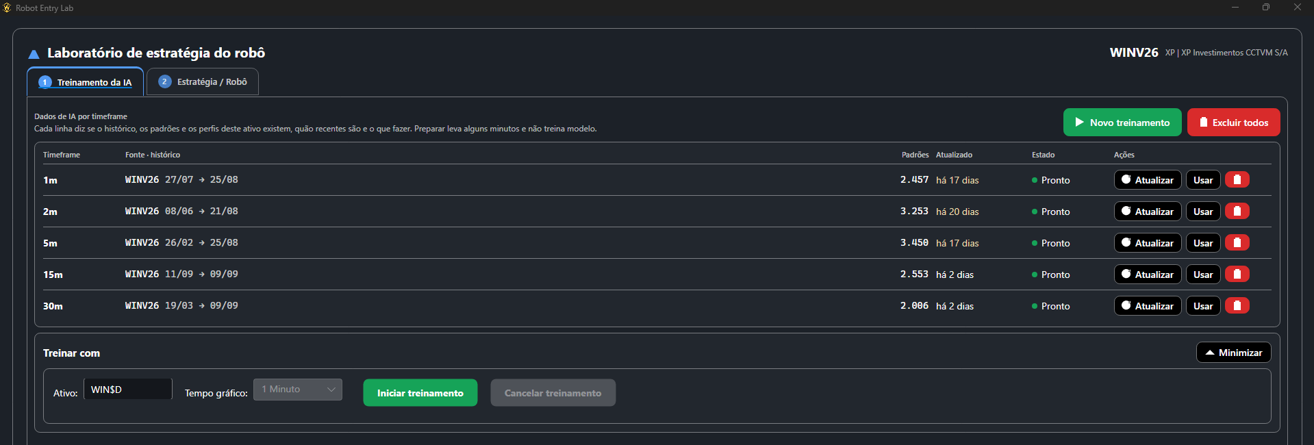Image resolution: width=1314 pixels, height=445 pixels.
Task: Click the Ativo input field
Action: click(128, 390)
